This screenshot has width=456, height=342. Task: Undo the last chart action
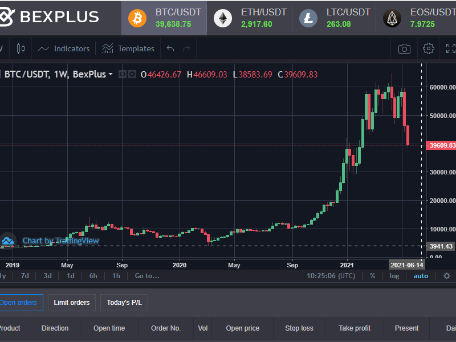click(170, 49)
